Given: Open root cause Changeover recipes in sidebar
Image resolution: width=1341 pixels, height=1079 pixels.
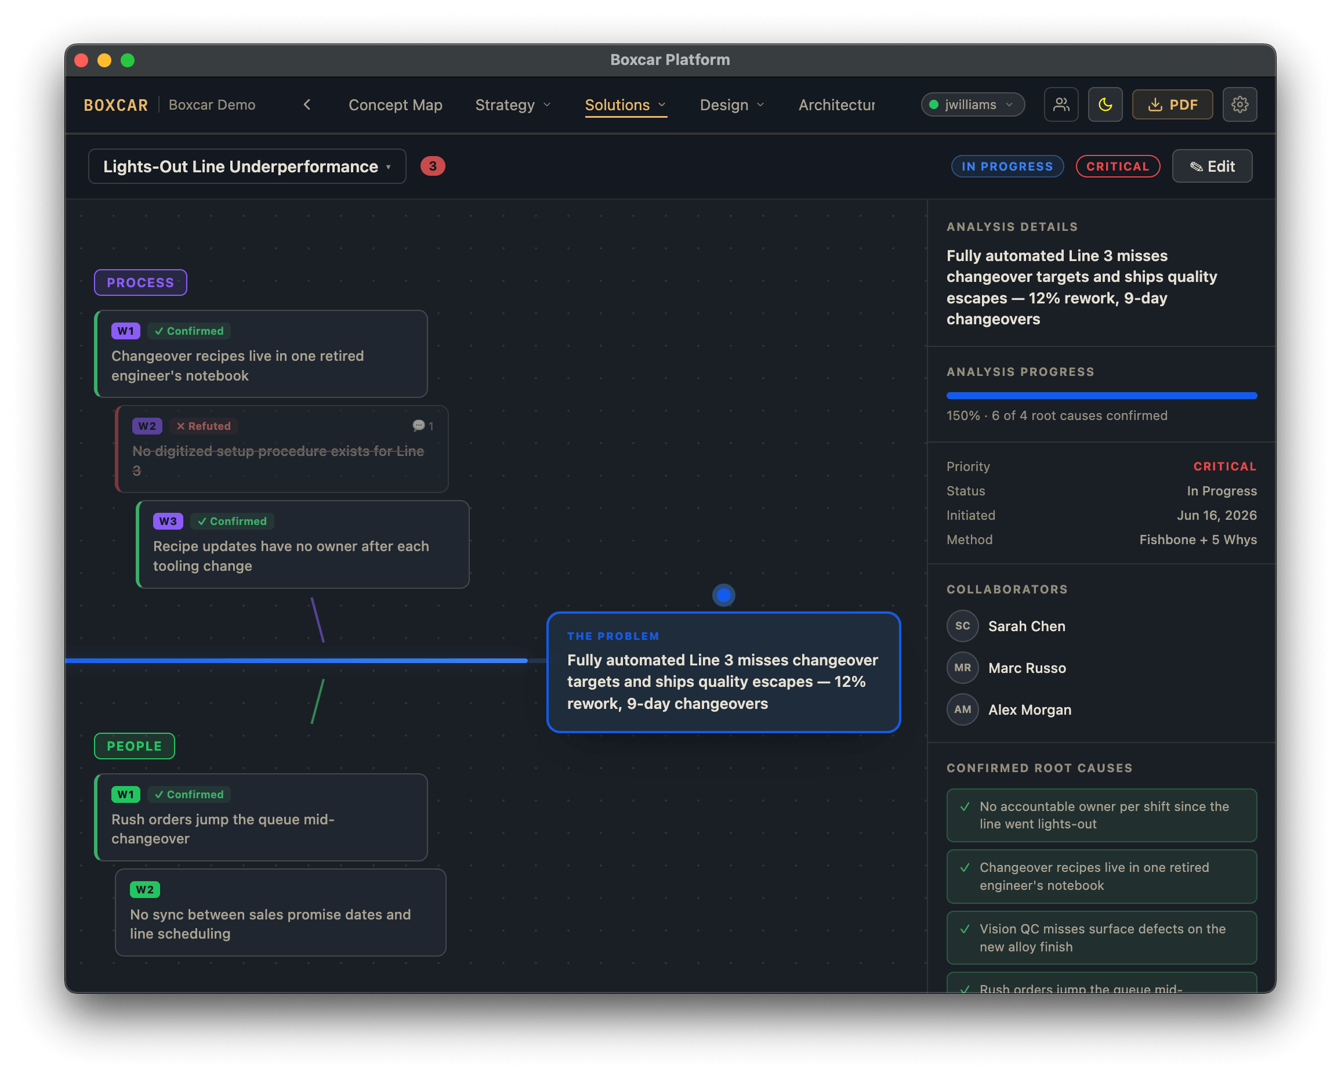Looking at the screenshot, I should tap(1101, 876).
